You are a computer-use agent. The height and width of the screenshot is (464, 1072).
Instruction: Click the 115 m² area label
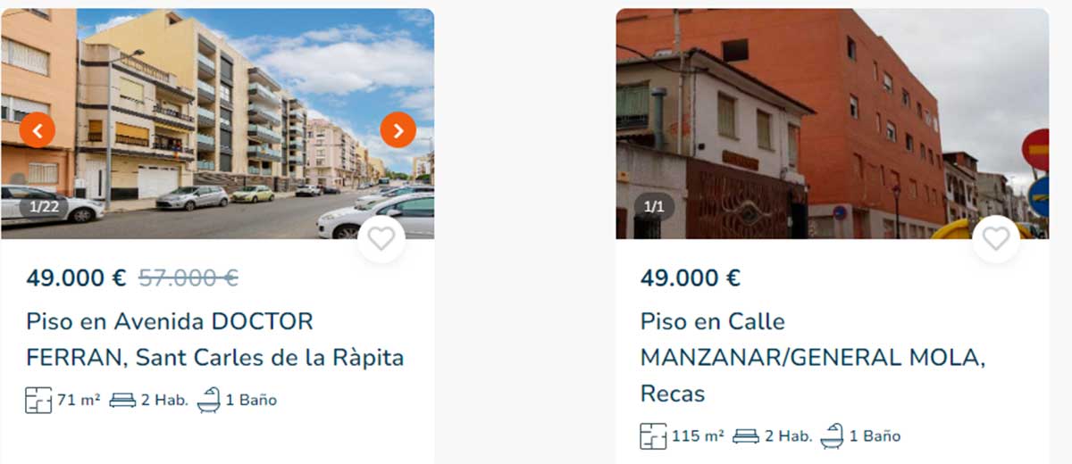point(698,436)
